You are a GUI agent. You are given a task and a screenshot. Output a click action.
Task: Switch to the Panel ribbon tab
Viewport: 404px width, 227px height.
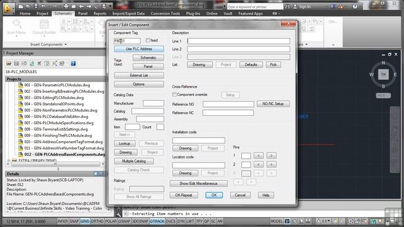(83, 13)
